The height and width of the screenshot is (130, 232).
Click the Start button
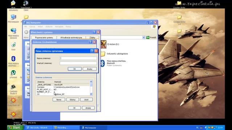(15, 127)
